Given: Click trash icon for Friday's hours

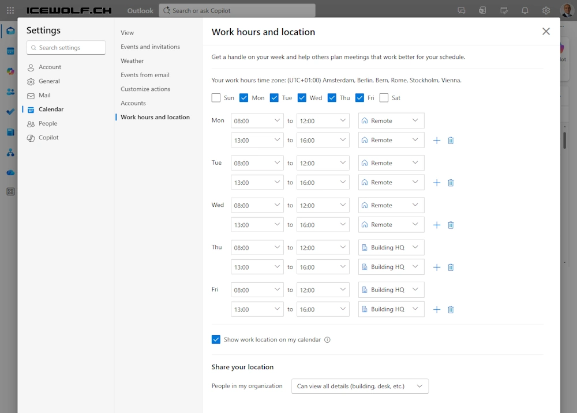Looking at the screenshot, I should click(x=451, y=309).
